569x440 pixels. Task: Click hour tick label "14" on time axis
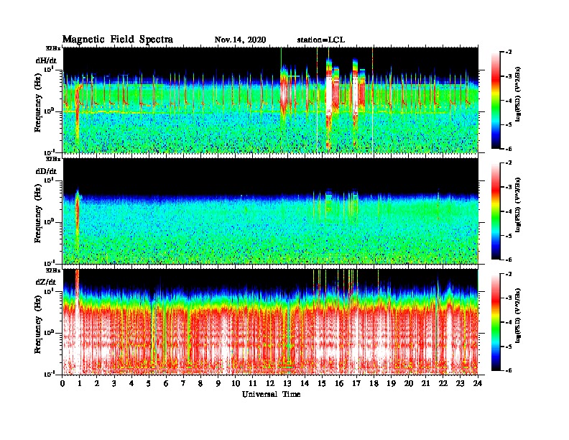(305, 383)
